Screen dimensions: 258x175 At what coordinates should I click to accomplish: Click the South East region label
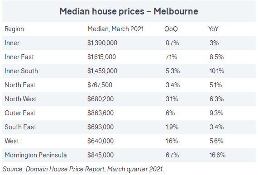pyautogui.click(x=20, y=127)
